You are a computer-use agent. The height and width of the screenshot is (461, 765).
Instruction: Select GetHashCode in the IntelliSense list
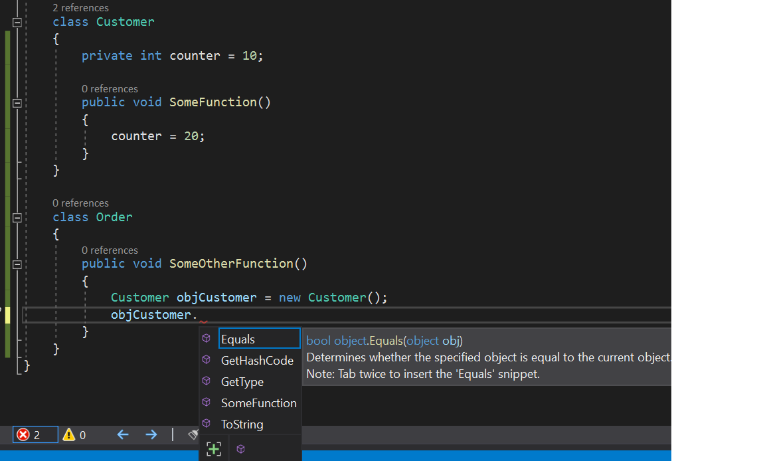coord(257,360)
